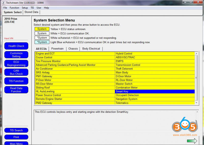
Task: Select Navigation System row
Action: pos(155,99)
